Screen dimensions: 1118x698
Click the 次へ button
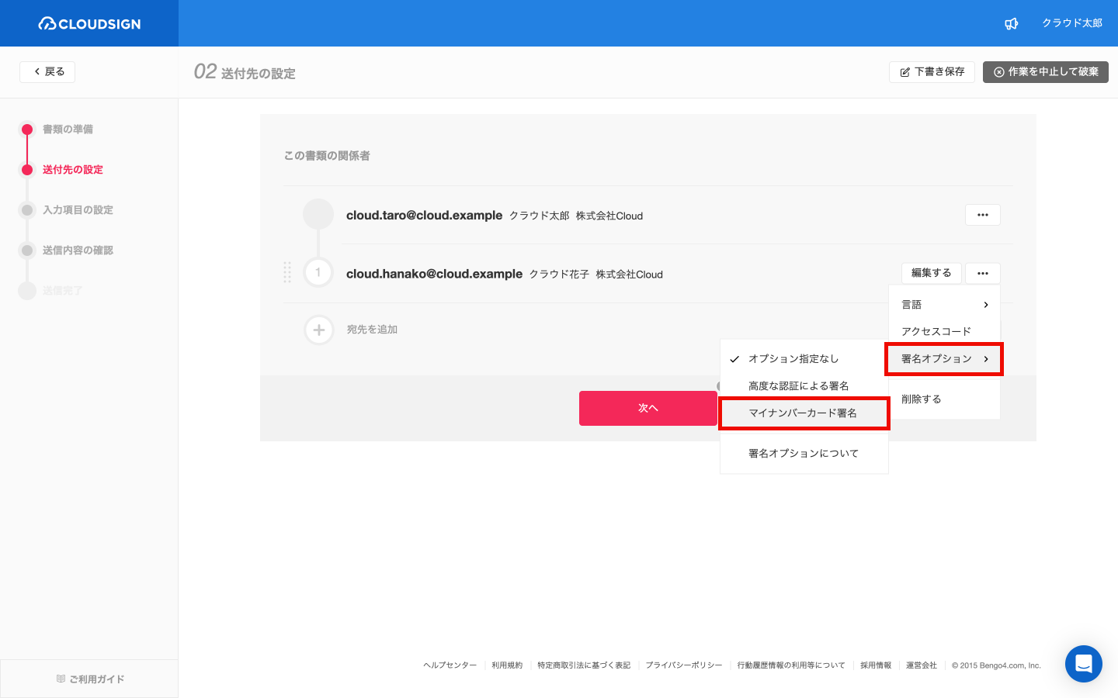pyautogui.click(x=648, y=408)
